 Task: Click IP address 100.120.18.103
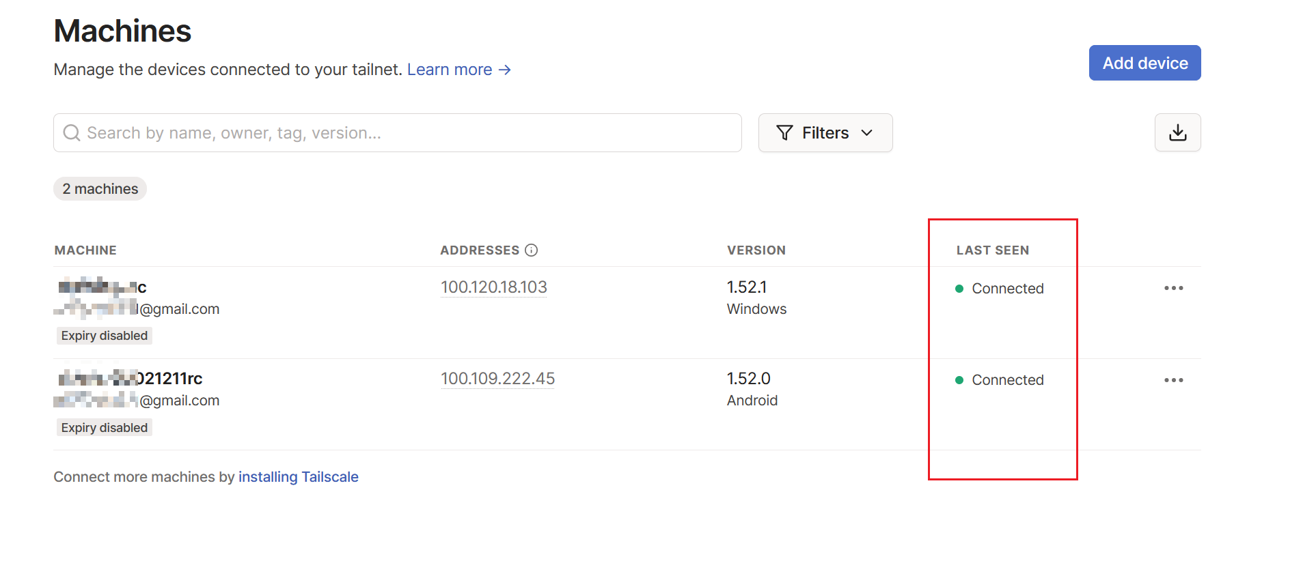click(493, 287)
